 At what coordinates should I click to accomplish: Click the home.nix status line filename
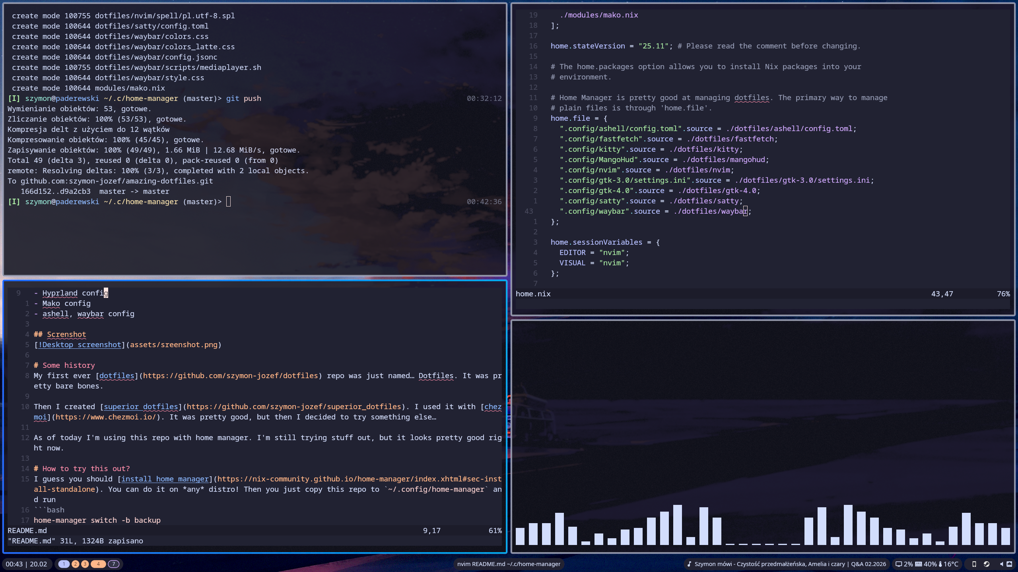[533, 294]
